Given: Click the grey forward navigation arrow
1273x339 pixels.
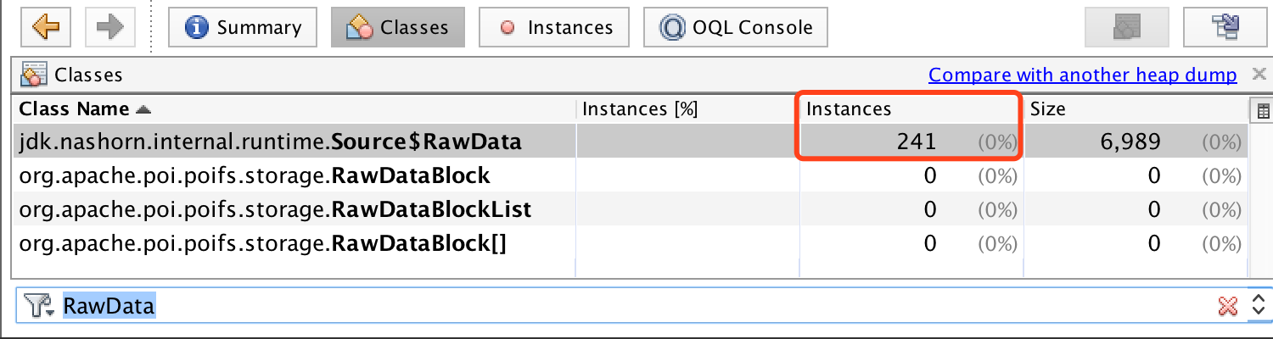Looking at the screenshot, I should click(110, 27).
